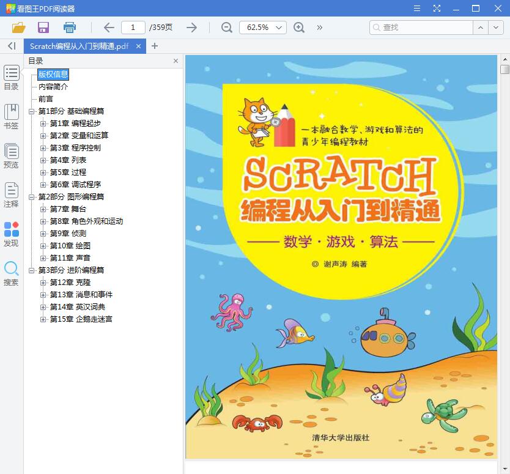Expand 第2章 变量和运算 node

point(43,136)
